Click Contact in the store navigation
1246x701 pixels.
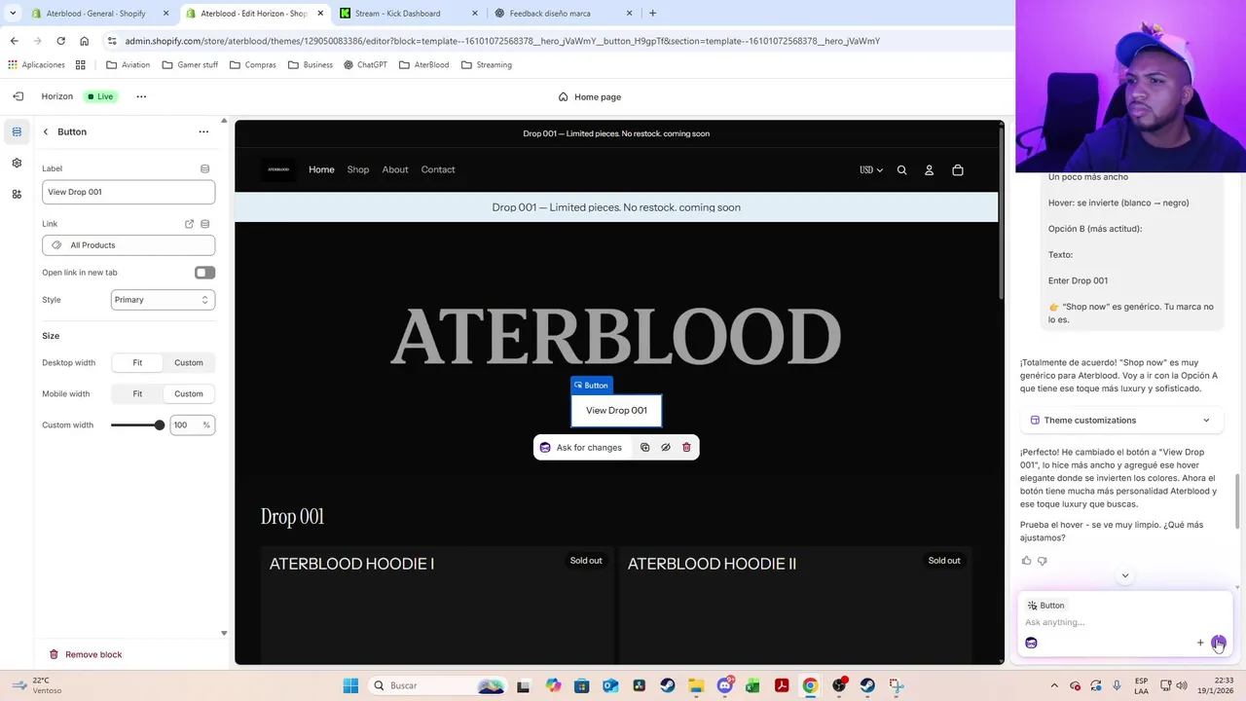click(438, 169)
